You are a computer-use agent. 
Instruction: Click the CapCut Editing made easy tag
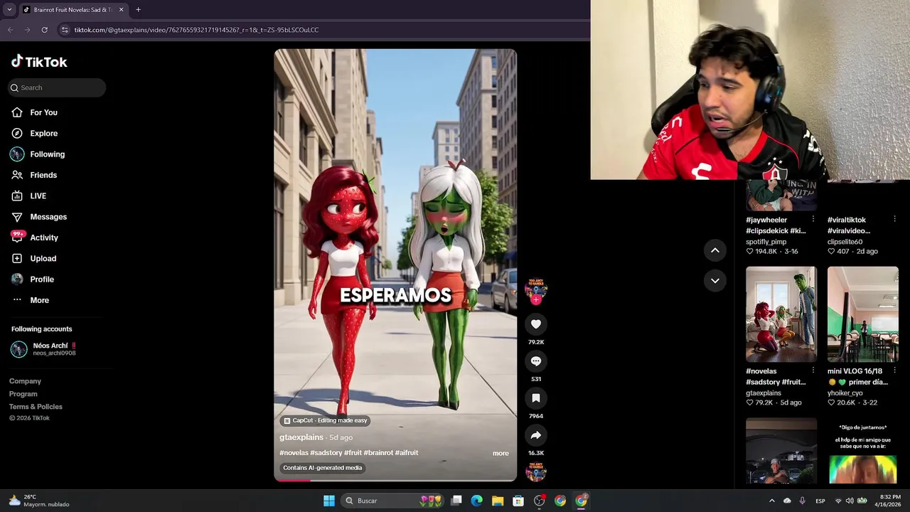coord(326,420)
